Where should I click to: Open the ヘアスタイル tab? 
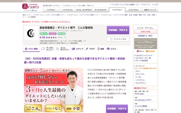coord(67,10)
